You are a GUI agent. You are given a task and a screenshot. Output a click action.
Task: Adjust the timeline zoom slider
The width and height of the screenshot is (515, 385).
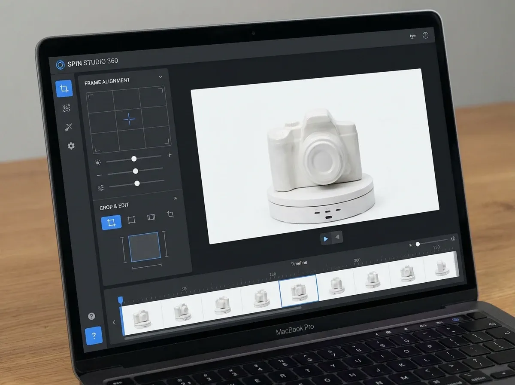[x=418, y=244]
